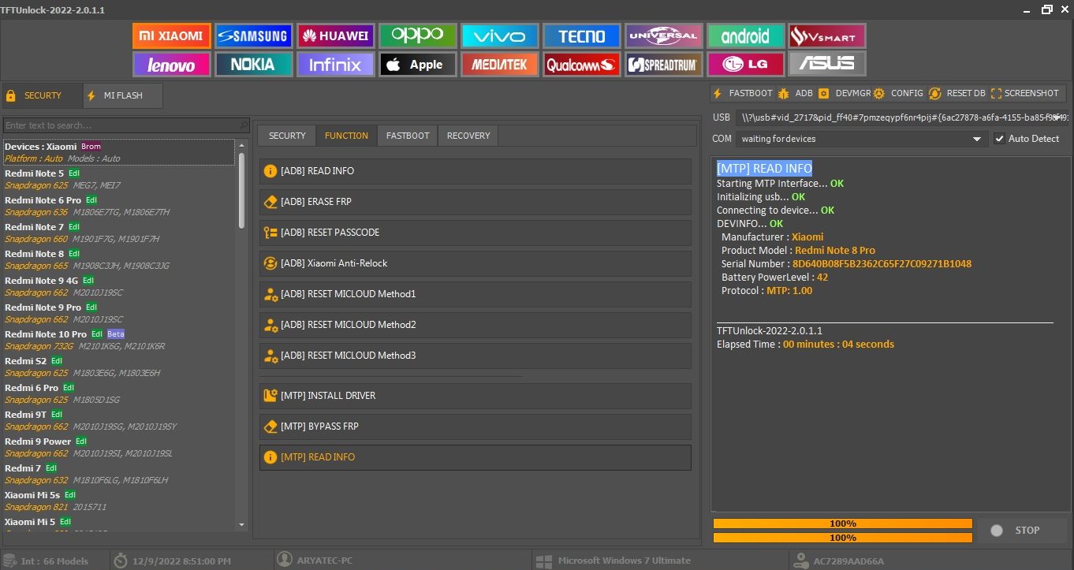Choose the LG brand tile

point(746,64)
